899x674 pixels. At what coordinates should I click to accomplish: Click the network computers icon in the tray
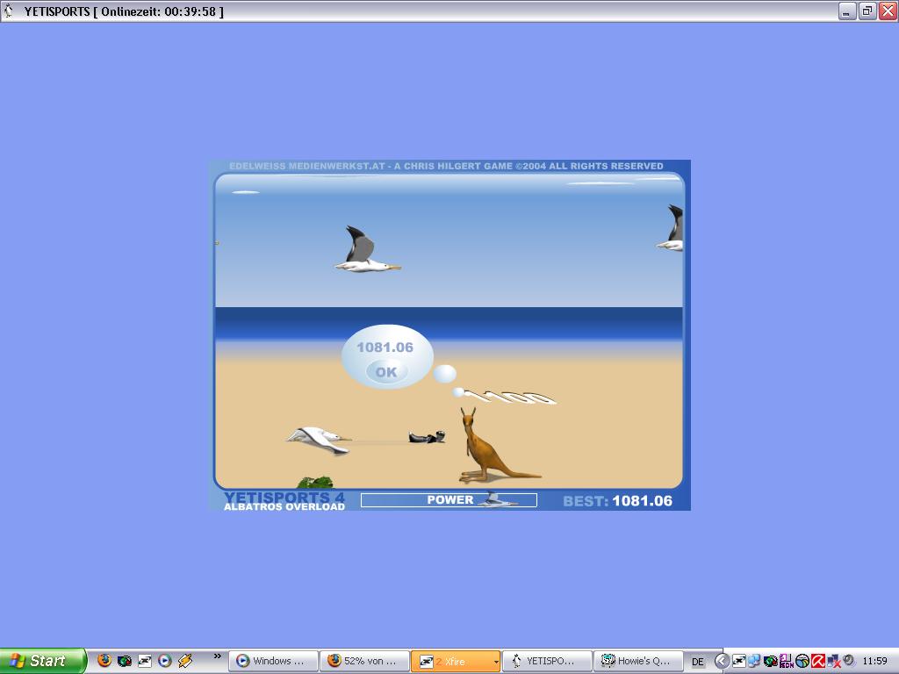[754, 661]
